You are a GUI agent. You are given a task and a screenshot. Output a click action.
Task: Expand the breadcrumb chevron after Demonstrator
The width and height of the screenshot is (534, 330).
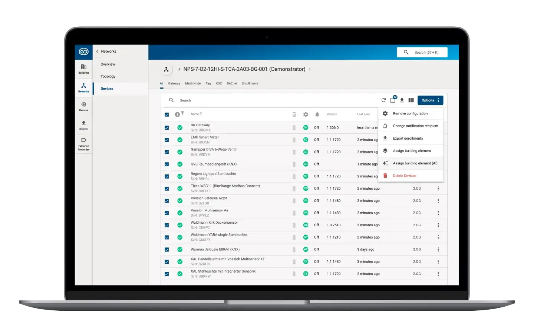click(310, 69)
